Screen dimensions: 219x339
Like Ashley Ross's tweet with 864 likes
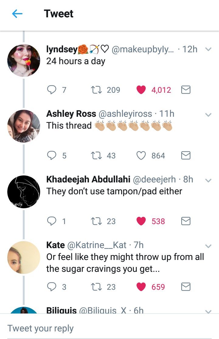[x=141, y=156]
